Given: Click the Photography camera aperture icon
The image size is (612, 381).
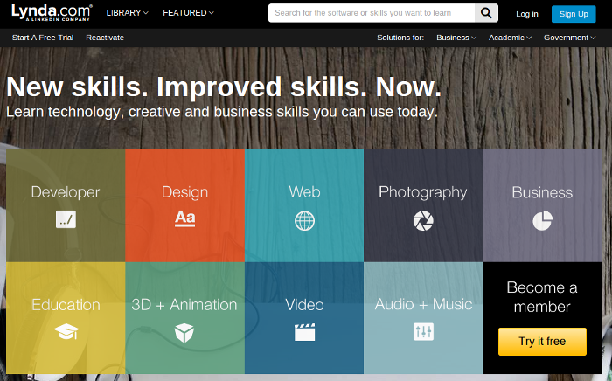Looking at the screenshot, I should 423,220.
